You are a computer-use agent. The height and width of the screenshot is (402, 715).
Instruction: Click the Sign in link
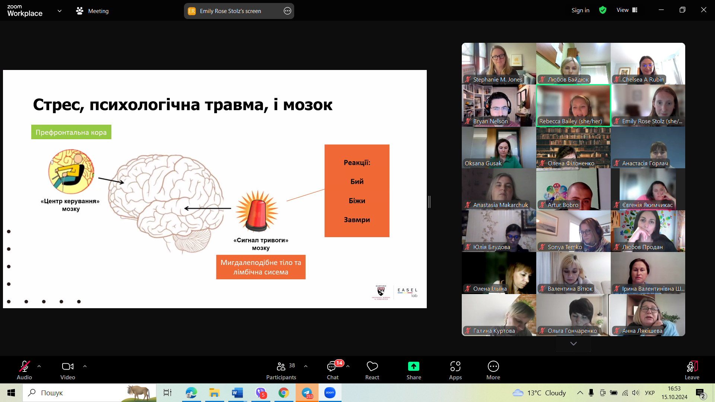(580, 10)
